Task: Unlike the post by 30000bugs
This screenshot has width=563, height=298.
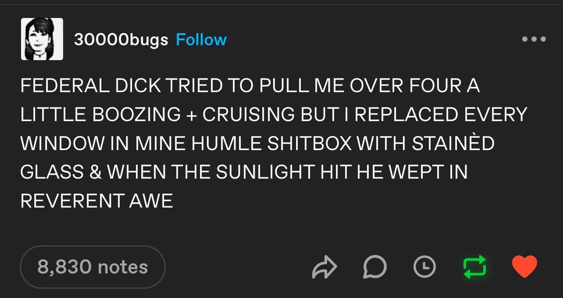Action: pos(524,267)
